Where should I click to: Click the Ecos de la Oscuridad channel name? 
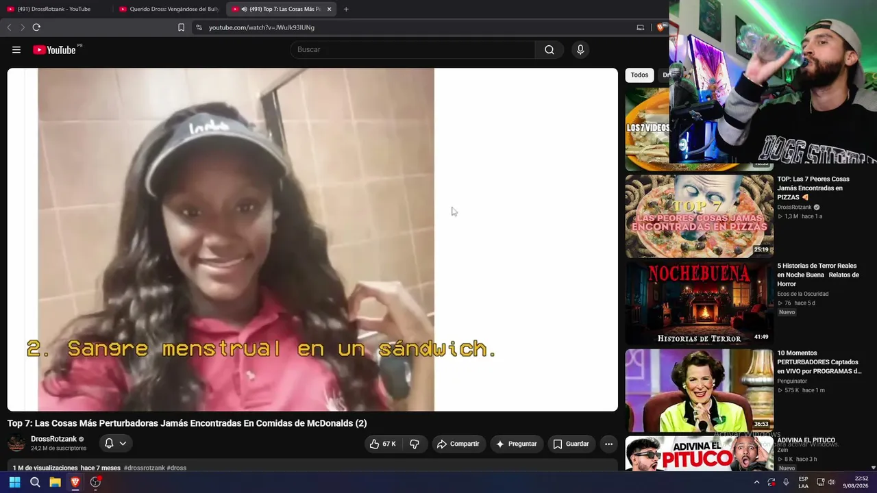coord(803,294)
